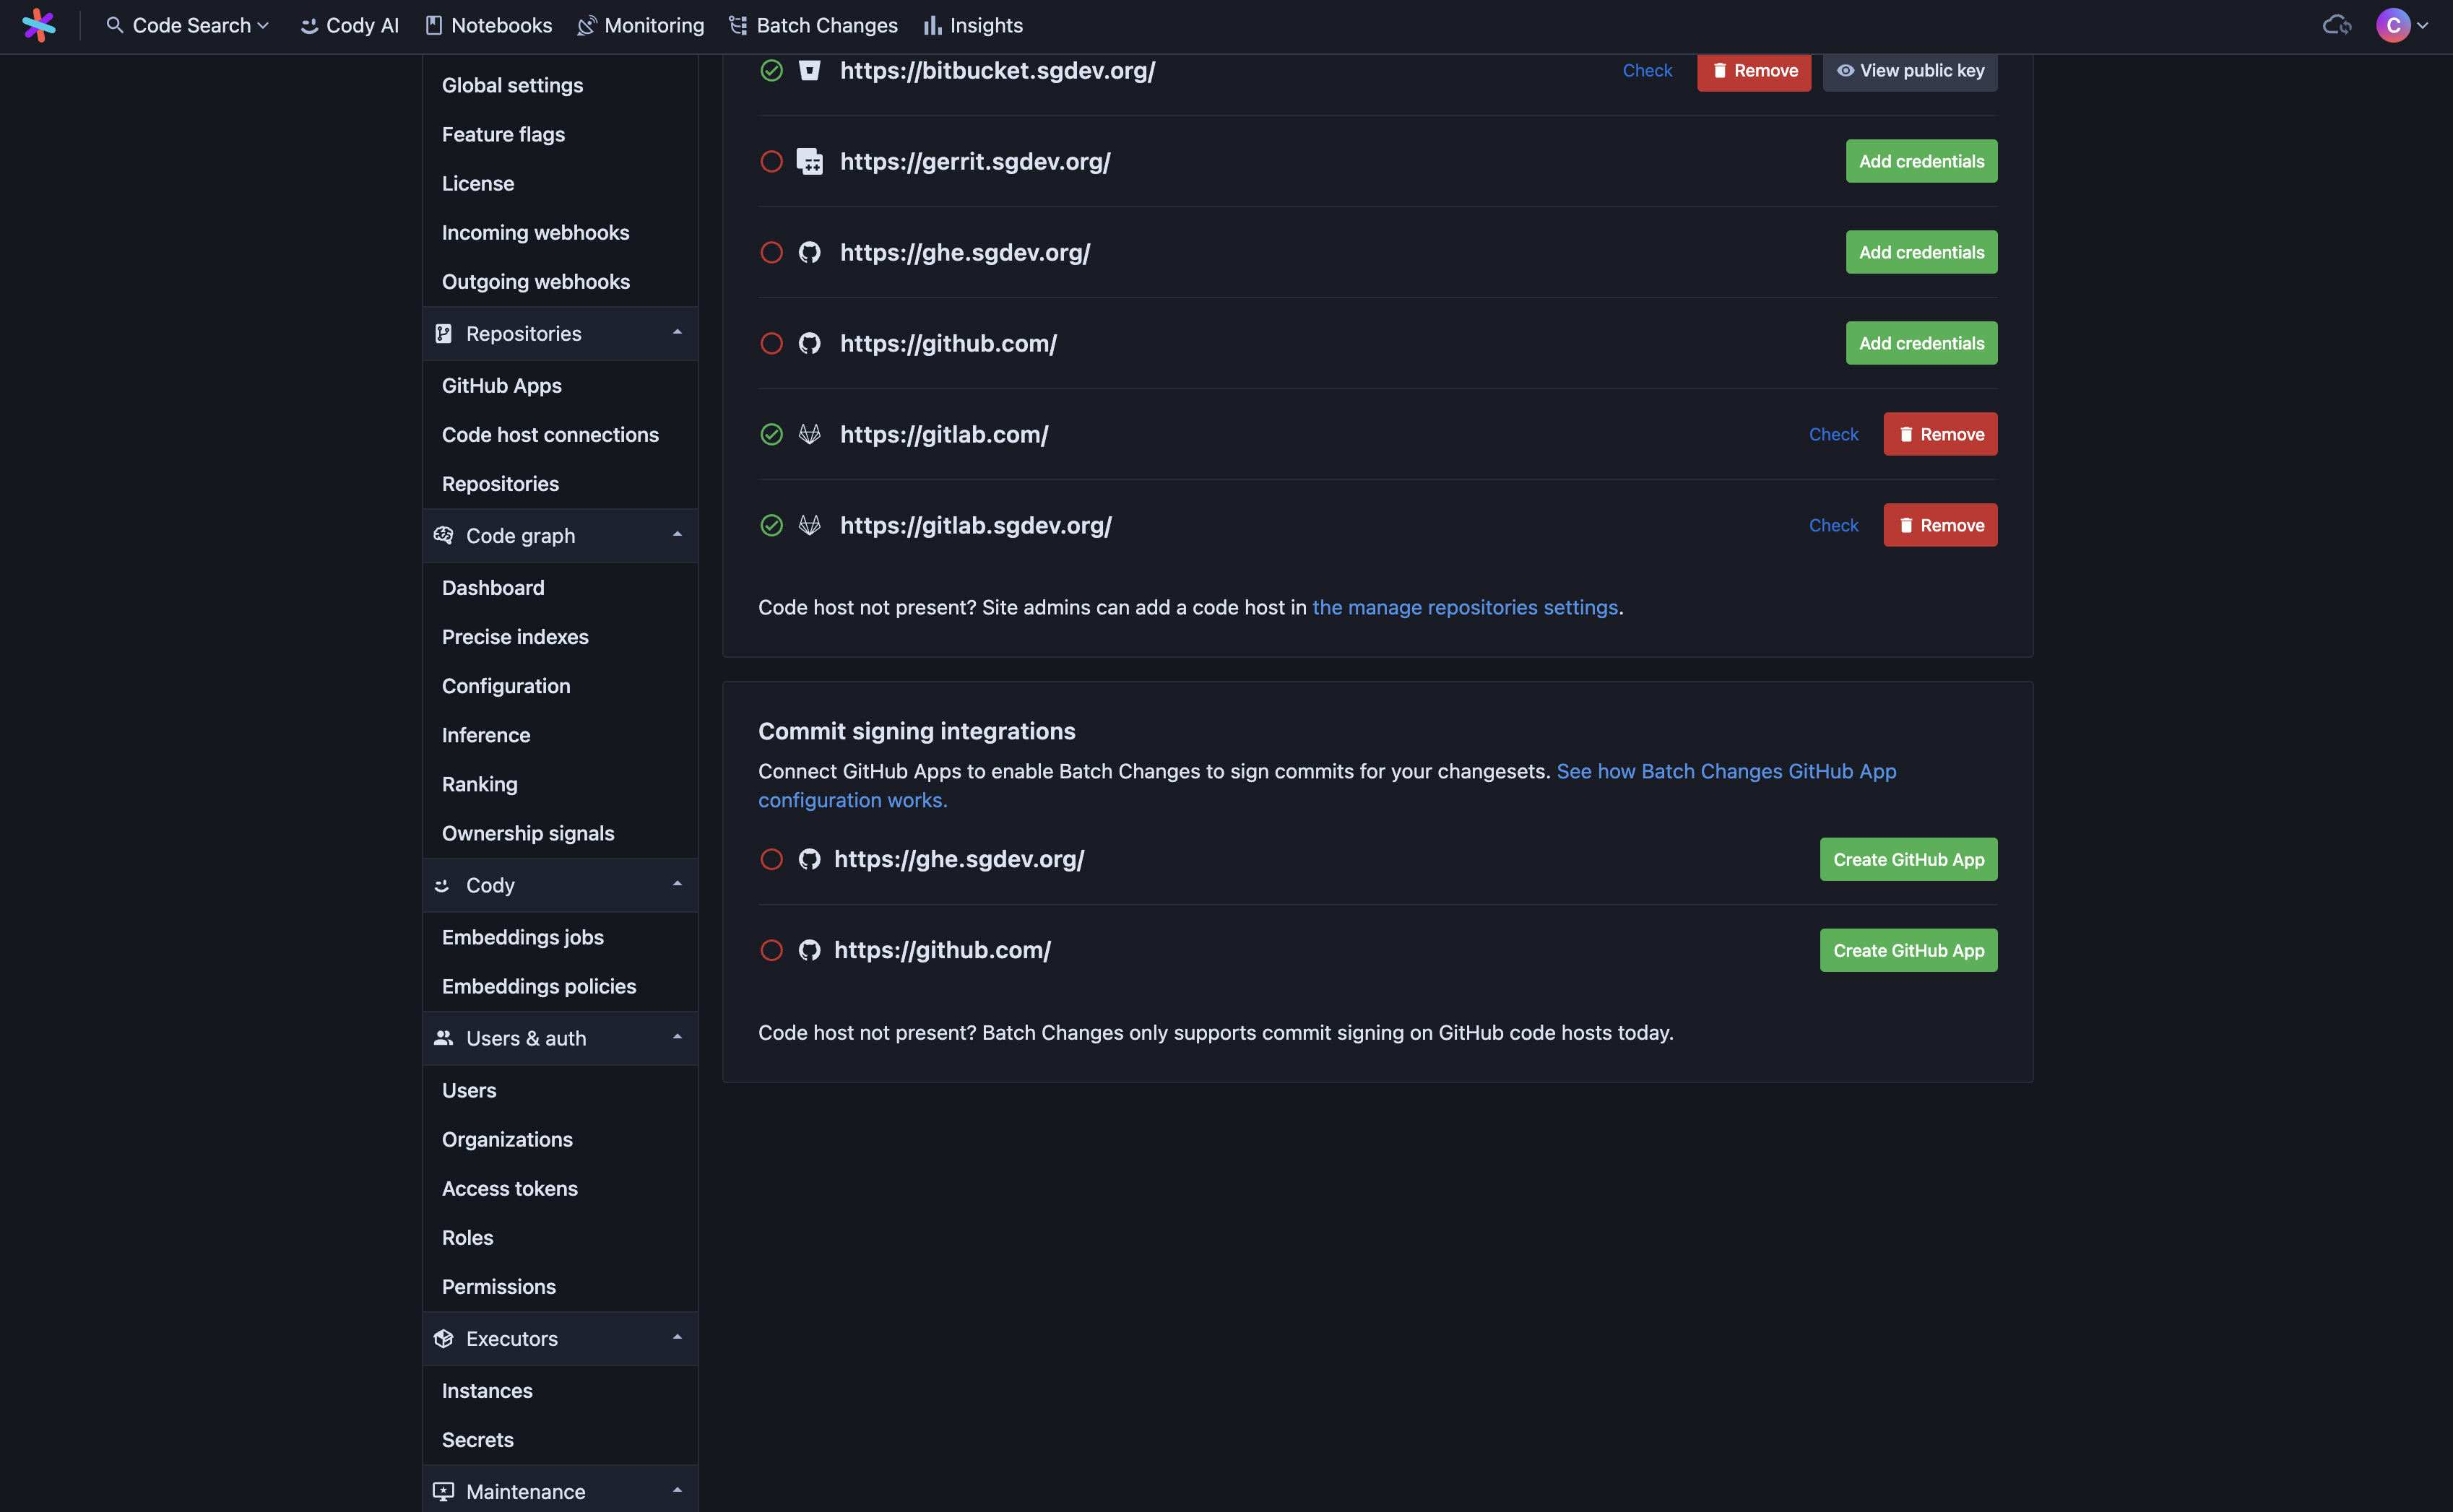Click the Sourcegraph logo icon
2453x1512 pixels.
[x=39, y=25]
